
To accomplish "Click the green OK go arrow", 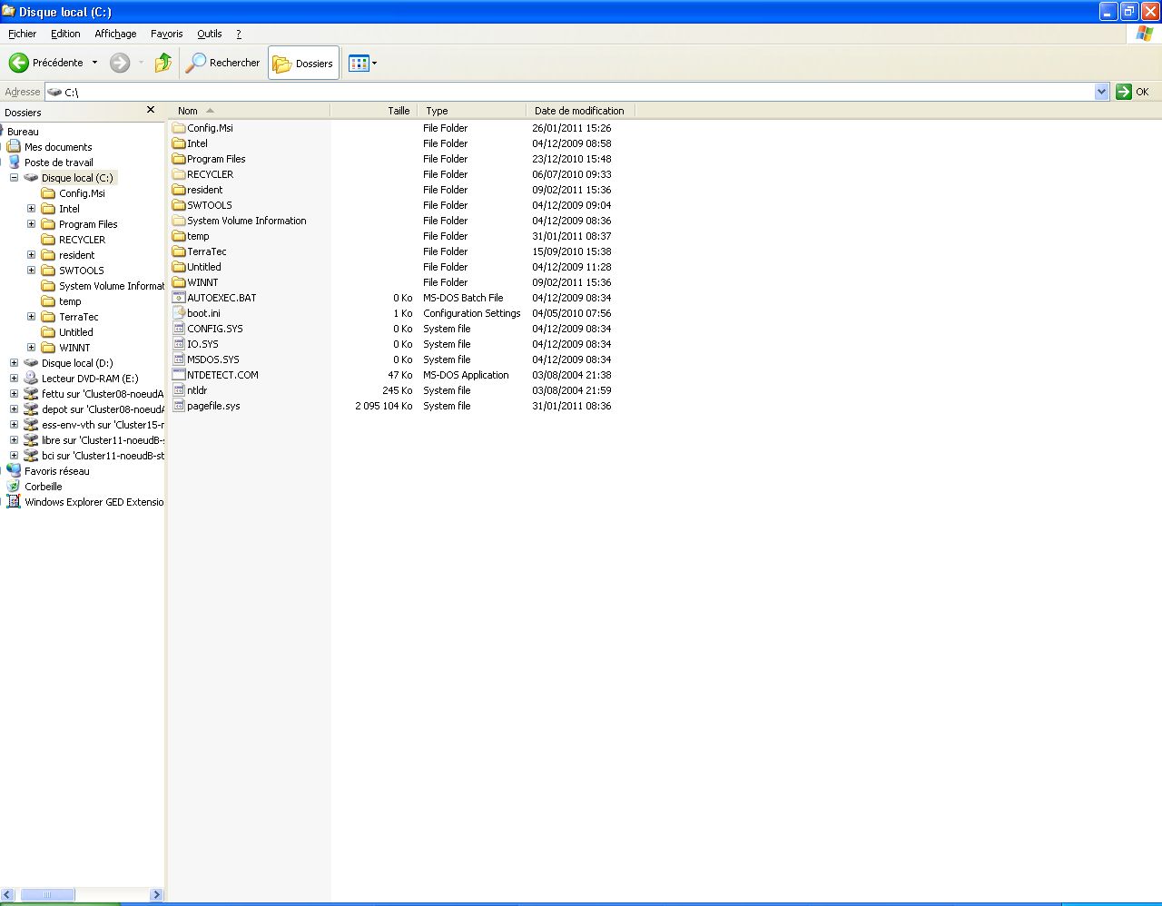I will pyautogui.click(x=1124, y=92).
